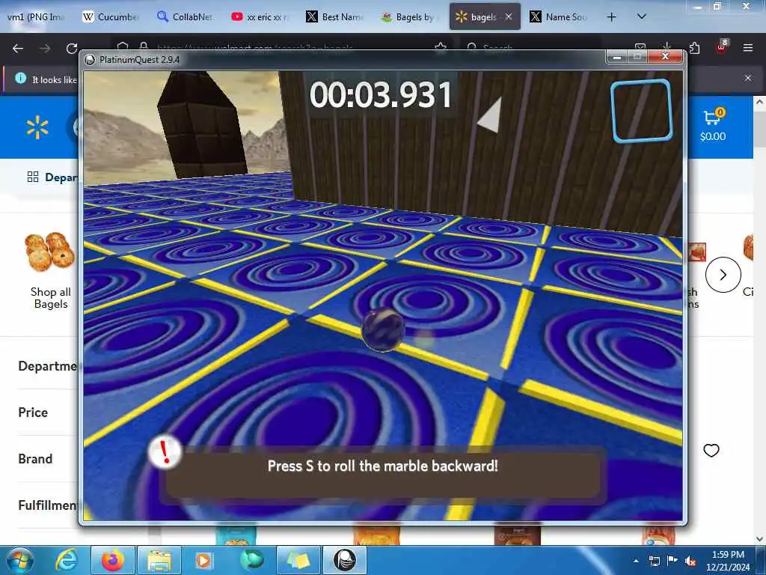Expand the Fulfillment filter section
Viewport: 766px width, 575px height.
click(x=48, y=505)
